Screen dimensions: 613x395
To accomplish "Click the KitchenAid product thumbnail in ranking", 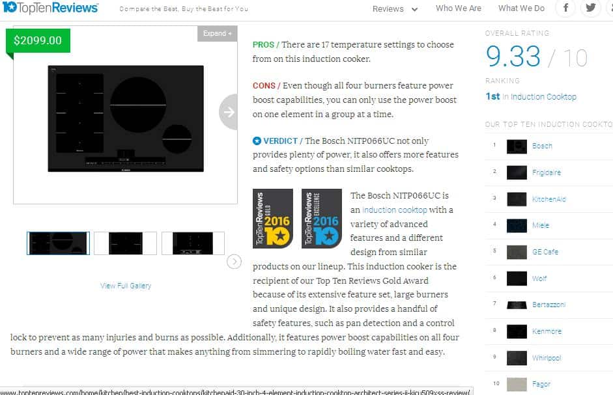I will 517,199.
